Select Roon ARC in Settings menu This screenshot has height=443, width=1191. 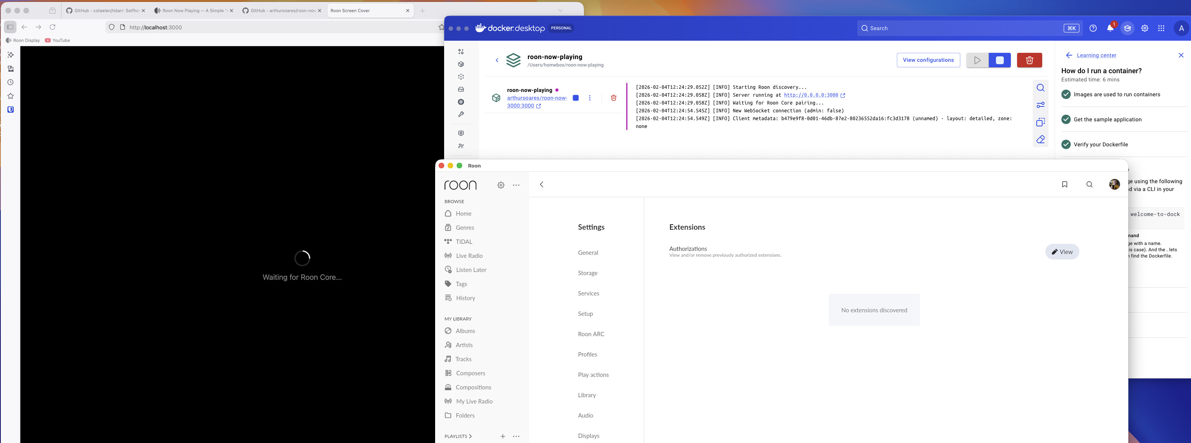pyautogui.click(x=591, y=334)
